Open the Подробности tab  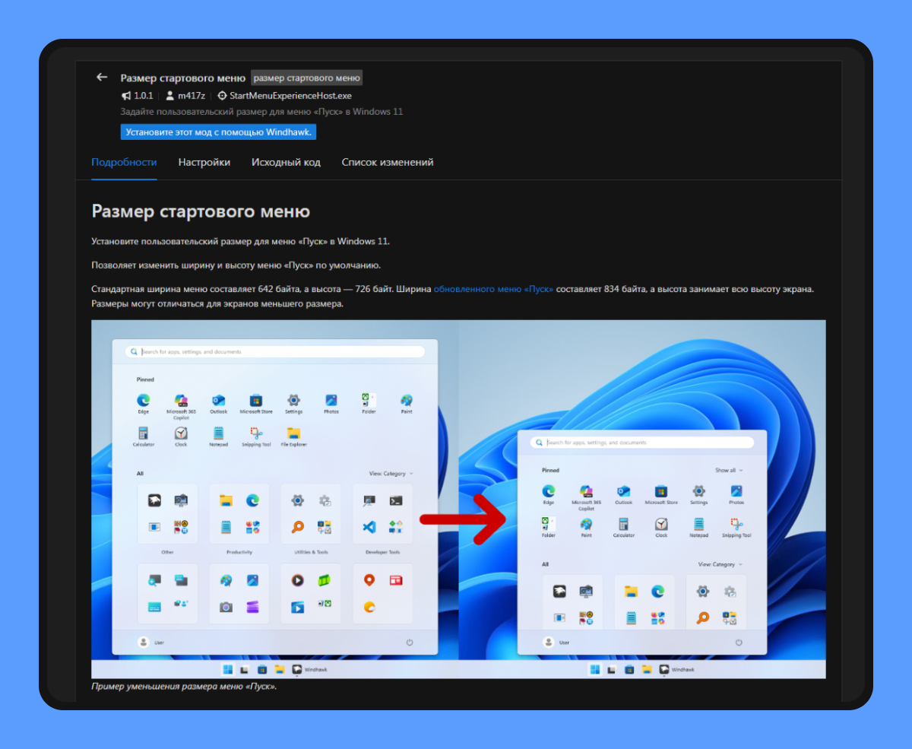tap(124, 162)
